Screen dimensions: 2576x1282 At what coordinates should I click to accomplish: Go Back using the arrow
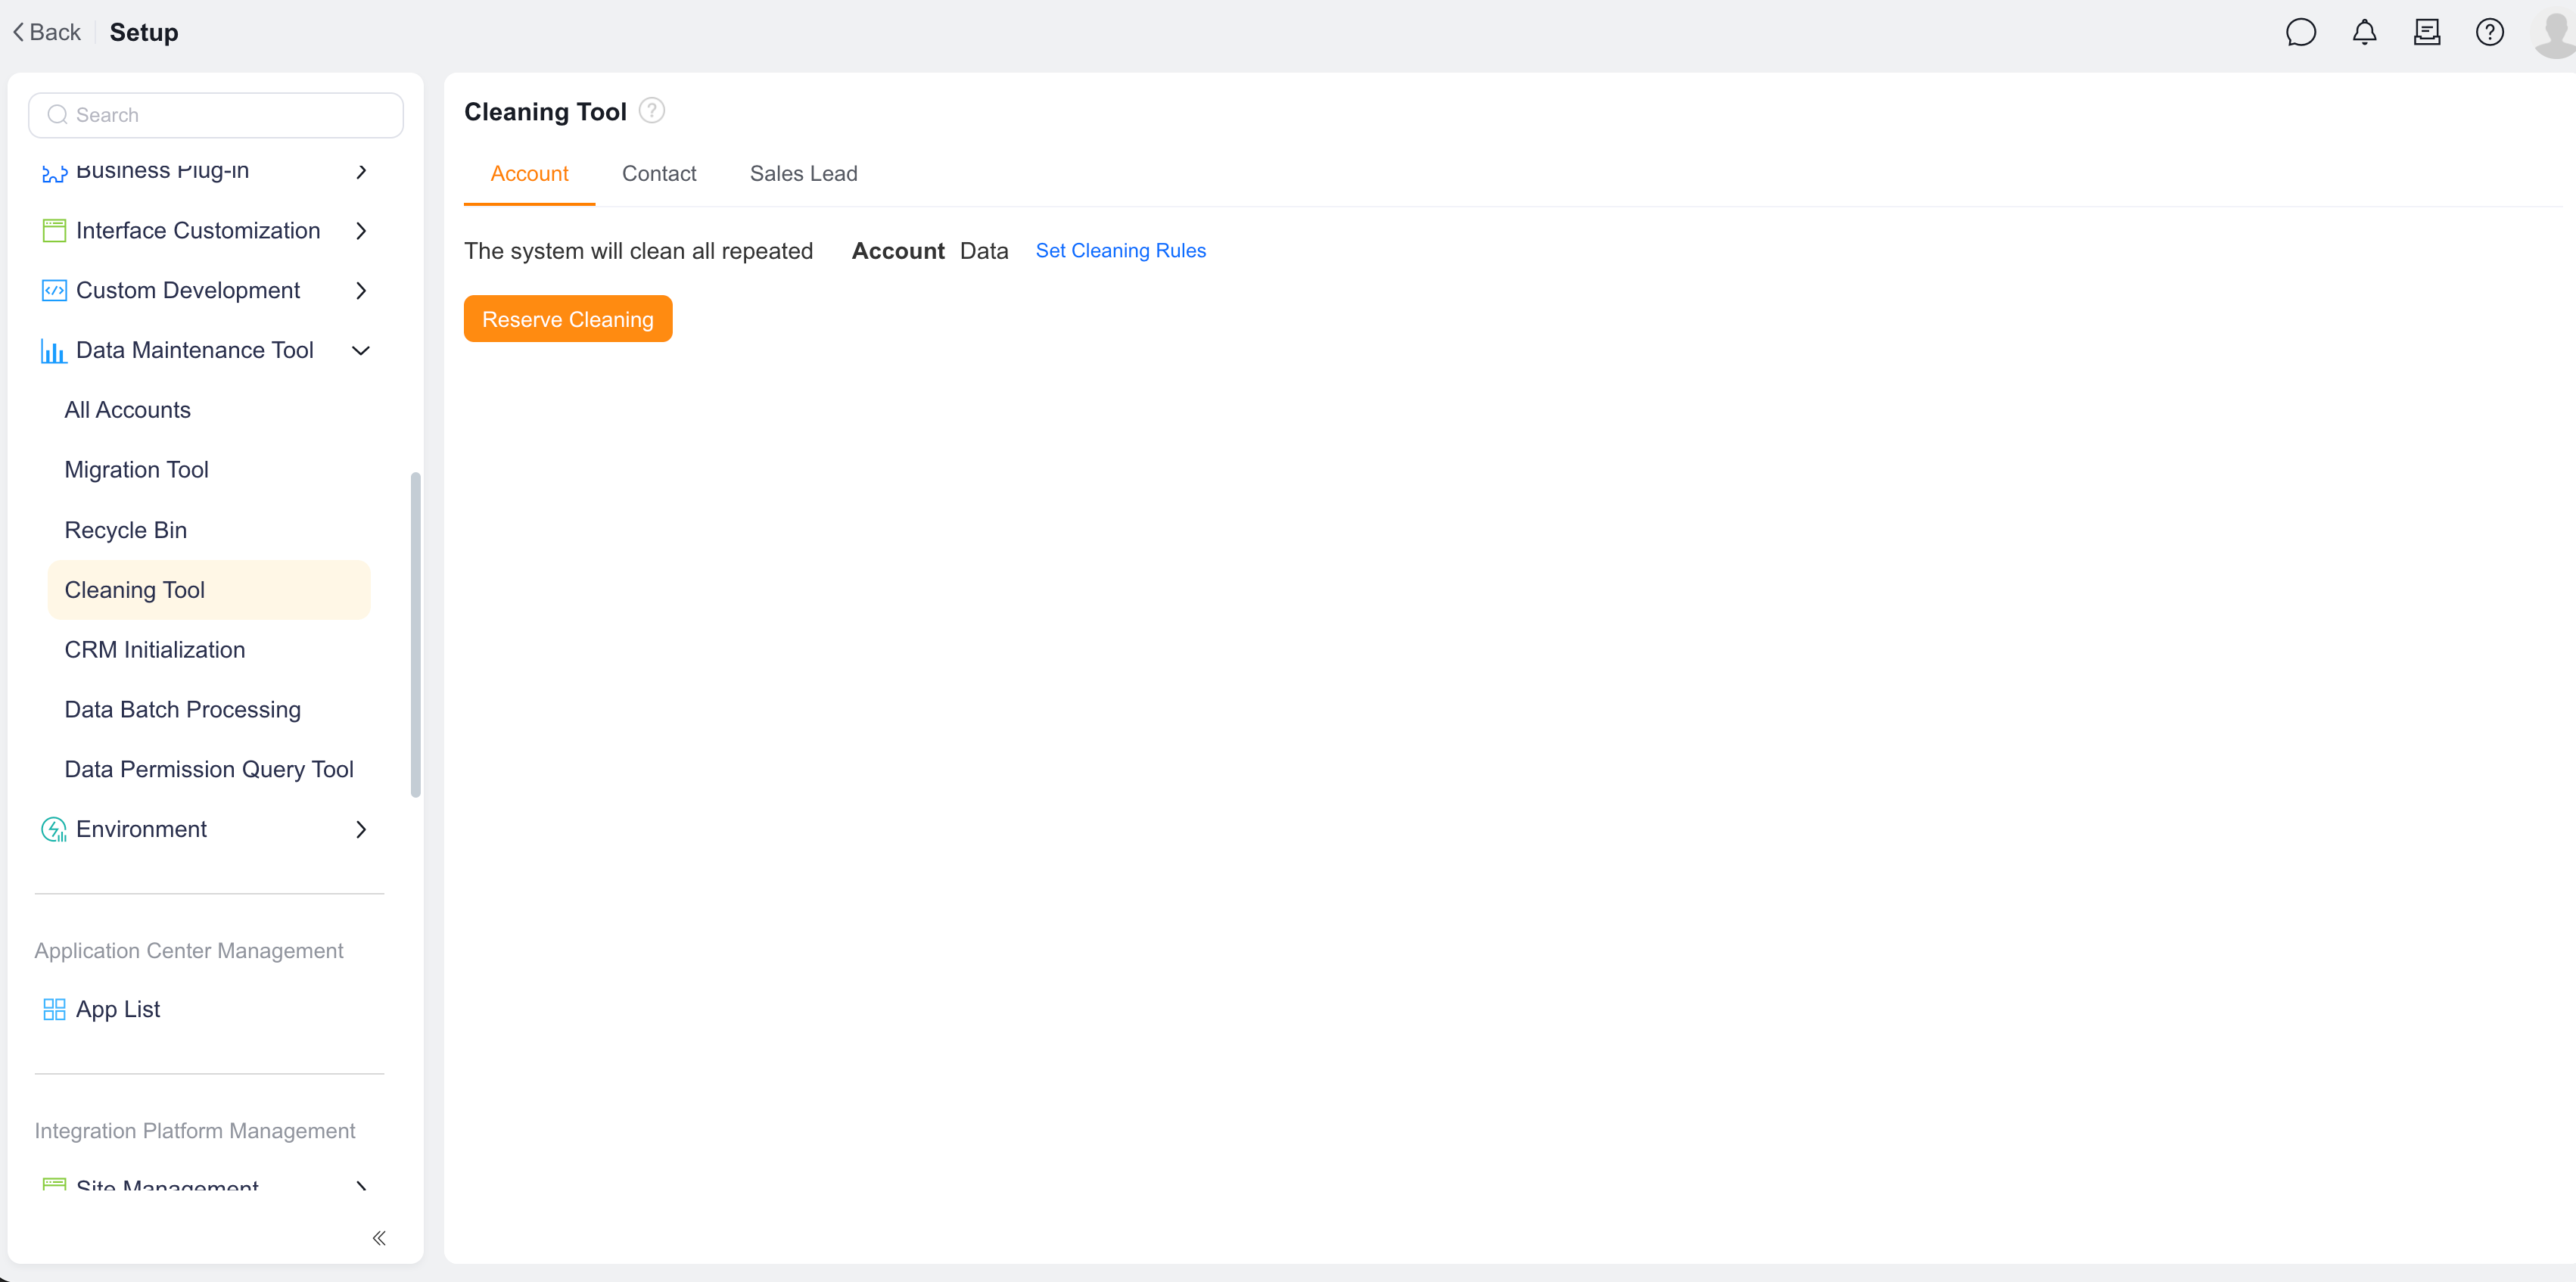coord(46,32)
